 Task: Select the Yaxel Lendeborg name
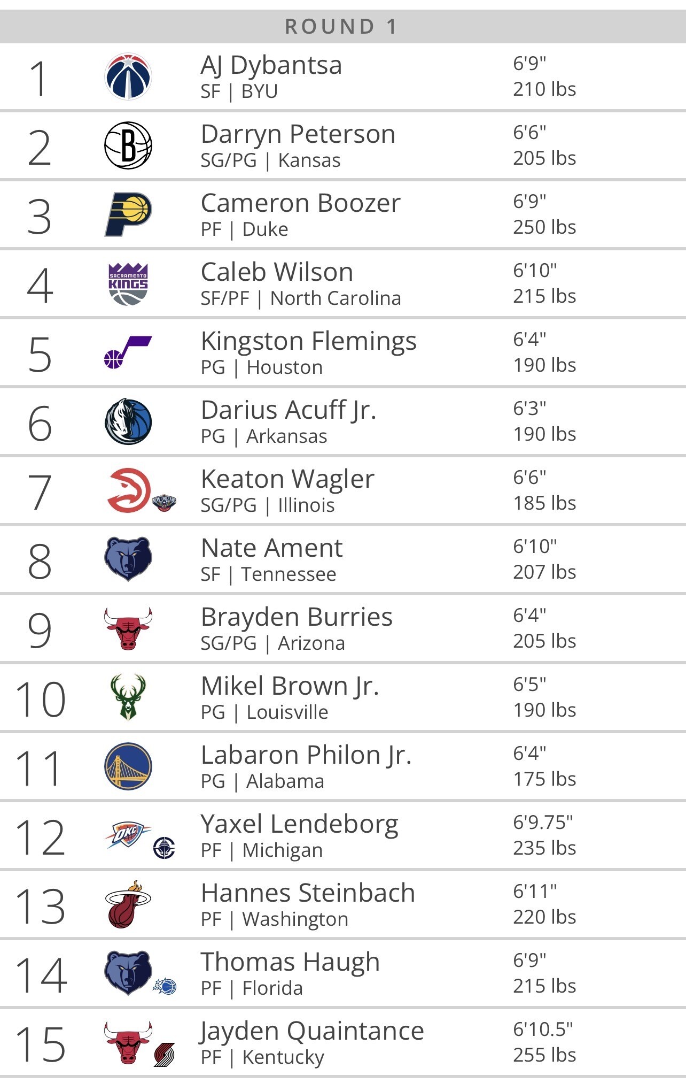tap(299, 824)
